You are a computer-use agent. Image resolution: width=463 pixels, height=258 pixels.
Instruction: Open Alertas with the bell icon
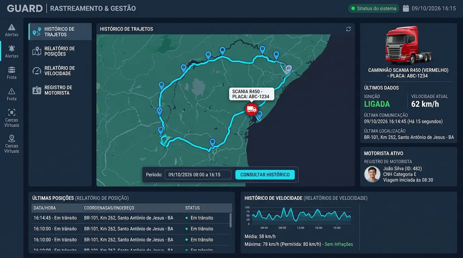(x=11, y=51)
